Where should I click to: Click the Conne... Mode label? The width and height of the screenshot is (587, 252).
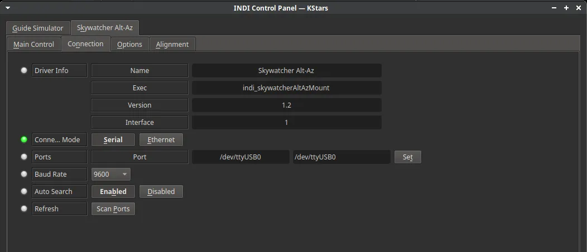point(60,139)
